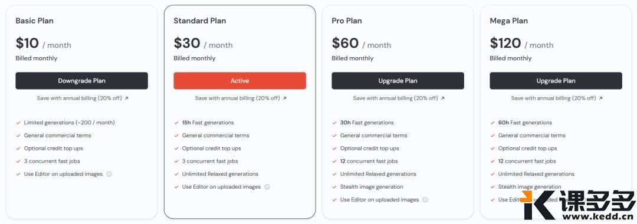
Task: Open Mega Plan's annual billing savings link
Action: pyautogui.click(x=557, y=98)
